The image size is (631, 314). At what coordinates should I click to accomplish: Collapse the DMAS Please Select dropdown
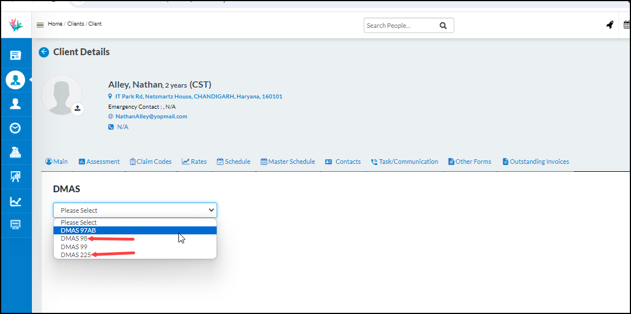point(135,210)
